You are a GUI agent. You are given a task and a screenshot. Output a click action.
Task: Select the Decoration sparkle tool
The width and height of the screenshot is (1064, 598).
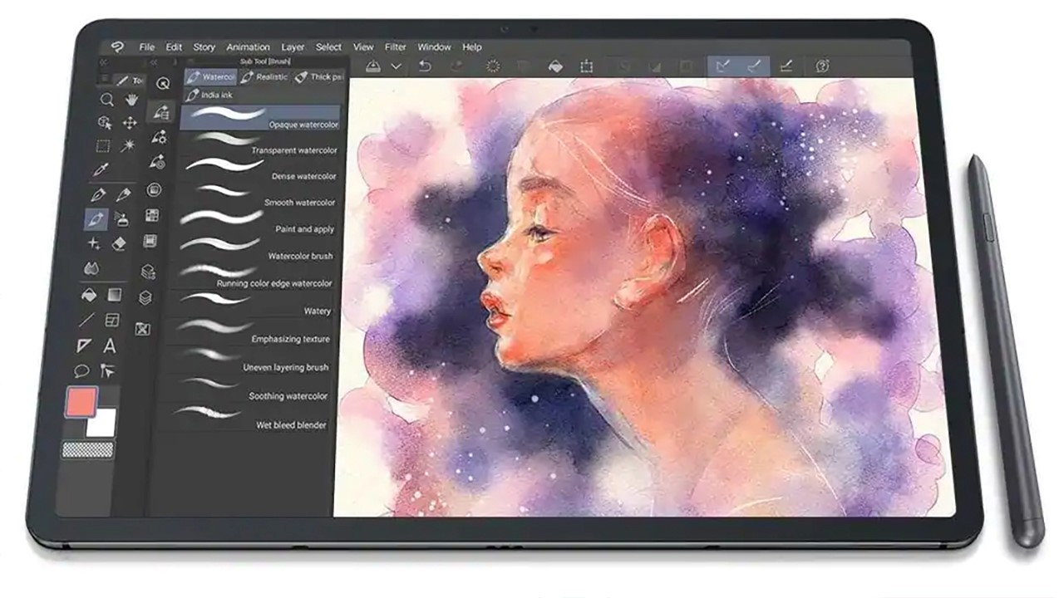pos(94,243)
